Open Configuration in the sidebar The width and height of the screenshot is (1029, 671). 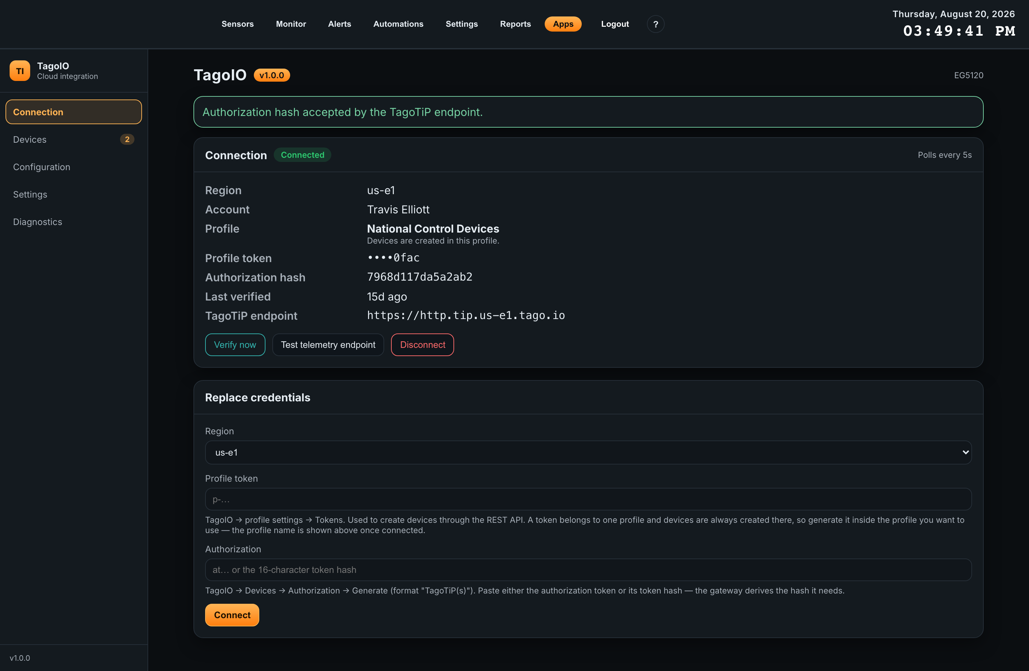coord(73,167)
